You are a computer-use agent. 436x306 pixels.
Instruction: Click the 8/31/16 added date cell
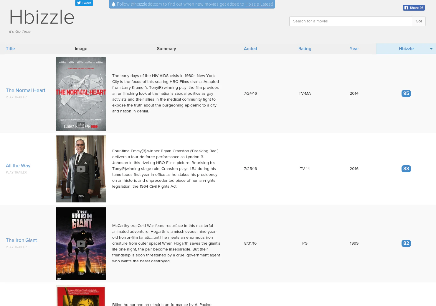coord(250,243)
